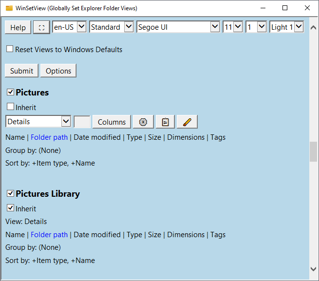Open the Segoe UI font dropdown

pyautogui.click(x=178, y=27)
